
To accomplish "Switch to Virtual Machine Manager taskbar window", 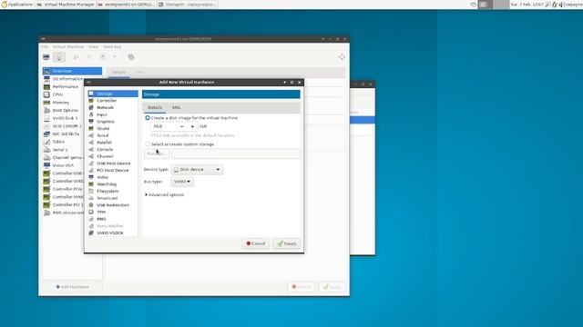I will pyautogui.click(x=66, y=5).
